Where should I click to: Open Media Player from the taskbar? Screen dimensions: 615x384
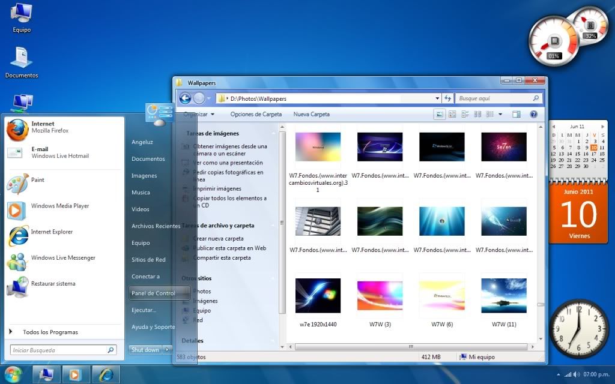tap(76, 375)
